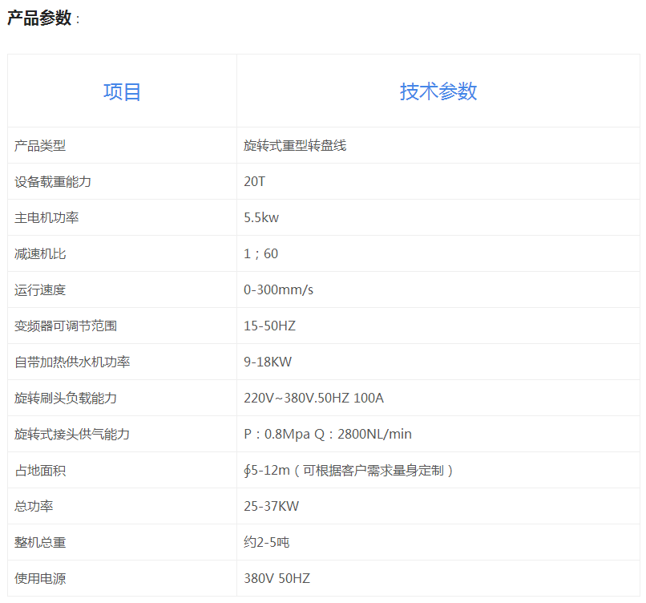Click the 25-37KW total power value
The height and width of the screenshot is (603, 646).
click(271, 507)
